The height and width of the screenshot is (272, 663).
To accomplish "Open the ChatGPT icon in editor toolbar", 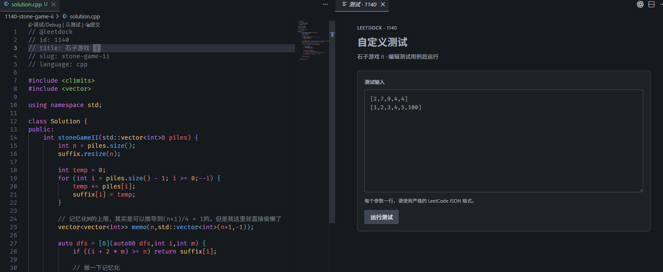I will (640, 4).
